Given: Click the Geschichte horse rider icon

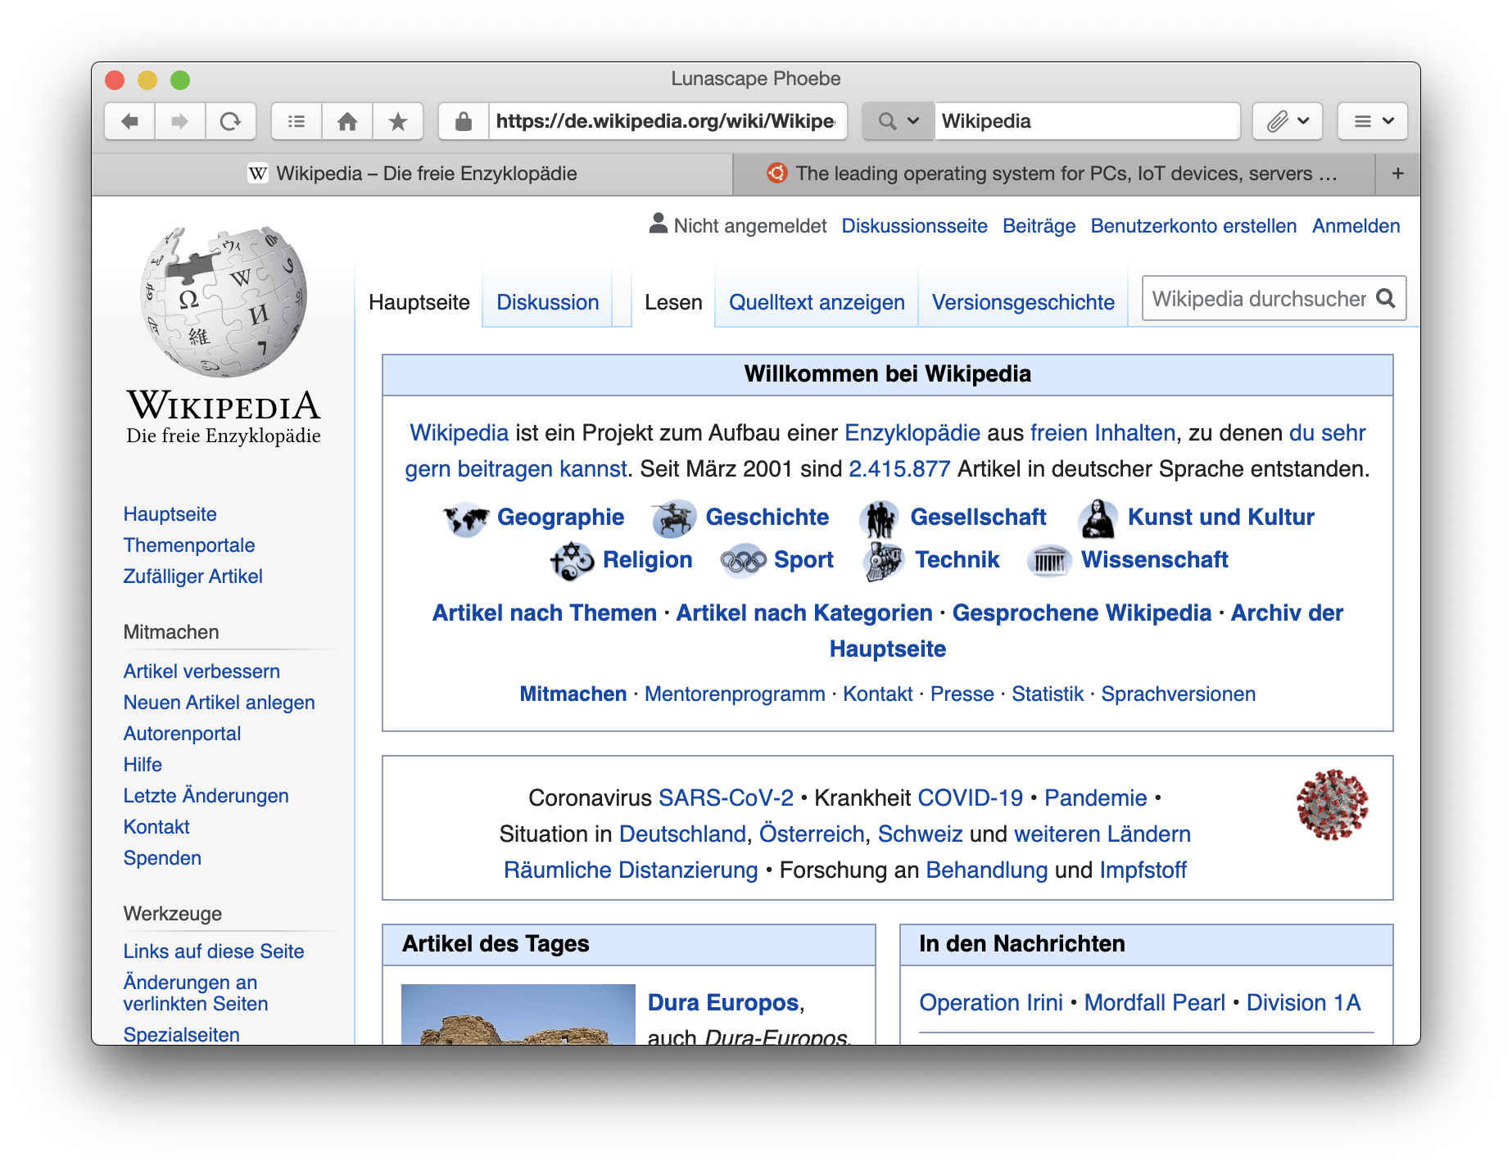Looking at the screenshot, I should 673,518.
